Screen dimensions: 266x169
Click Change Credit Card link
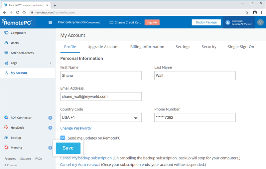(128, 22)
